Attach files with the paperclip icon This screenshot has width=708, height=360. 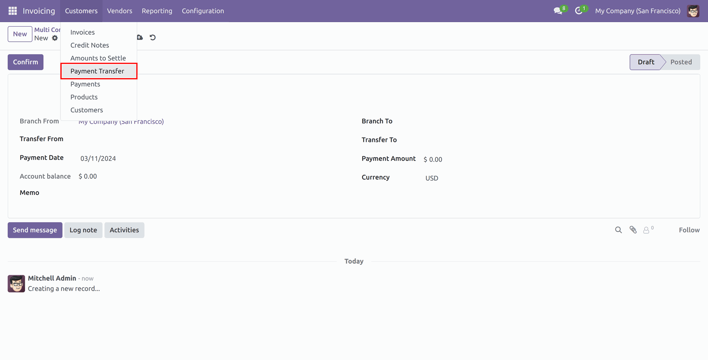pyautogui.click(x=633, y=230)
